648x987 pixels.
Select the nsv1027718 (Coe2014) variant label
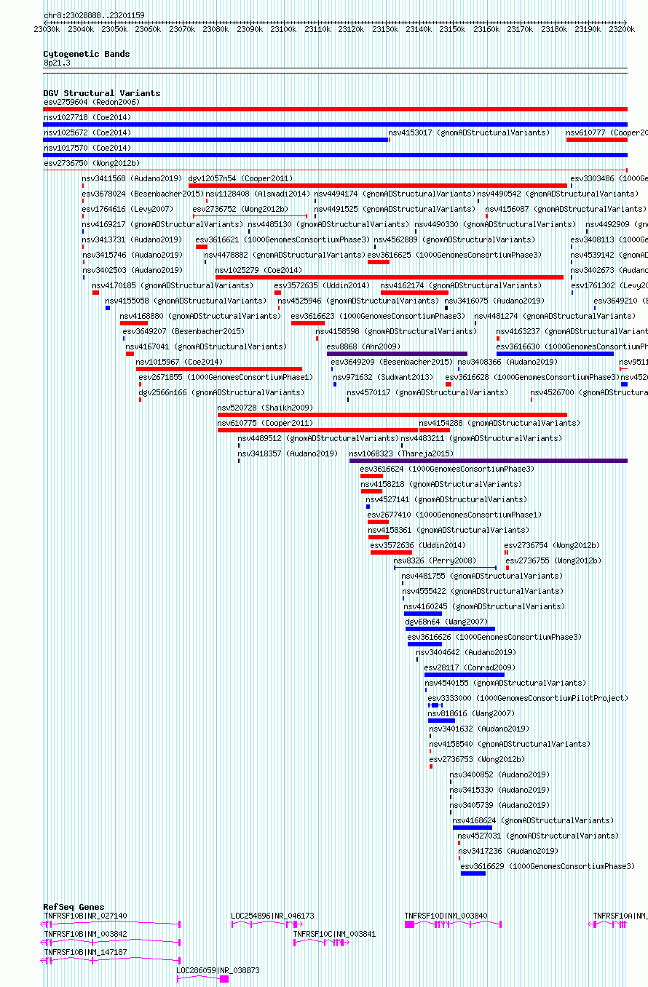click(x=87, y=117)
